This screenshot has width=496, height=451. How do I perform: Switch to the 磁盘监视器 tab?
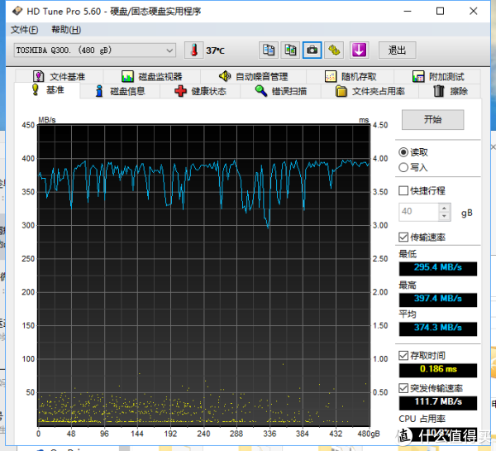pos(152,76)
